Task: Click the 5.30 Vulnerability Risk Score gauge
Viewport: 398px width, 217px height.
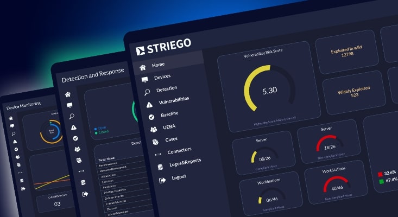Action: click(x=269, y=88)
